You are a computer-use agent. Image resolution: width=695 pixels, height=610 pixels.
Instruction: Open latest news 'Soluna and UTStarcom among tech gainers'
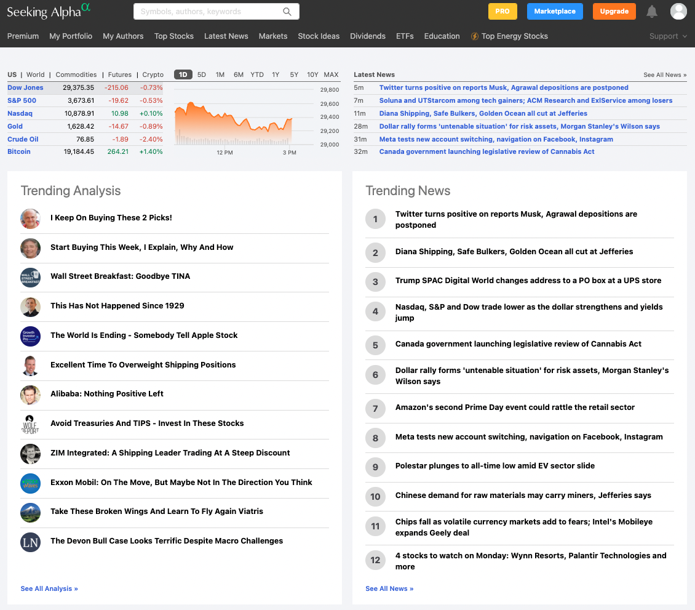pyautogui.click(x=526, y=101)
